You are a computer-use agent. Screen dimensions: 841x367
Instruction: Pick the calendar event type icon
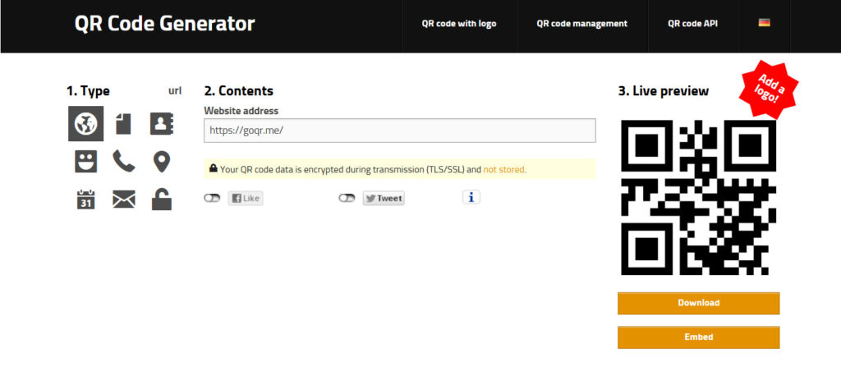point(85,199)
